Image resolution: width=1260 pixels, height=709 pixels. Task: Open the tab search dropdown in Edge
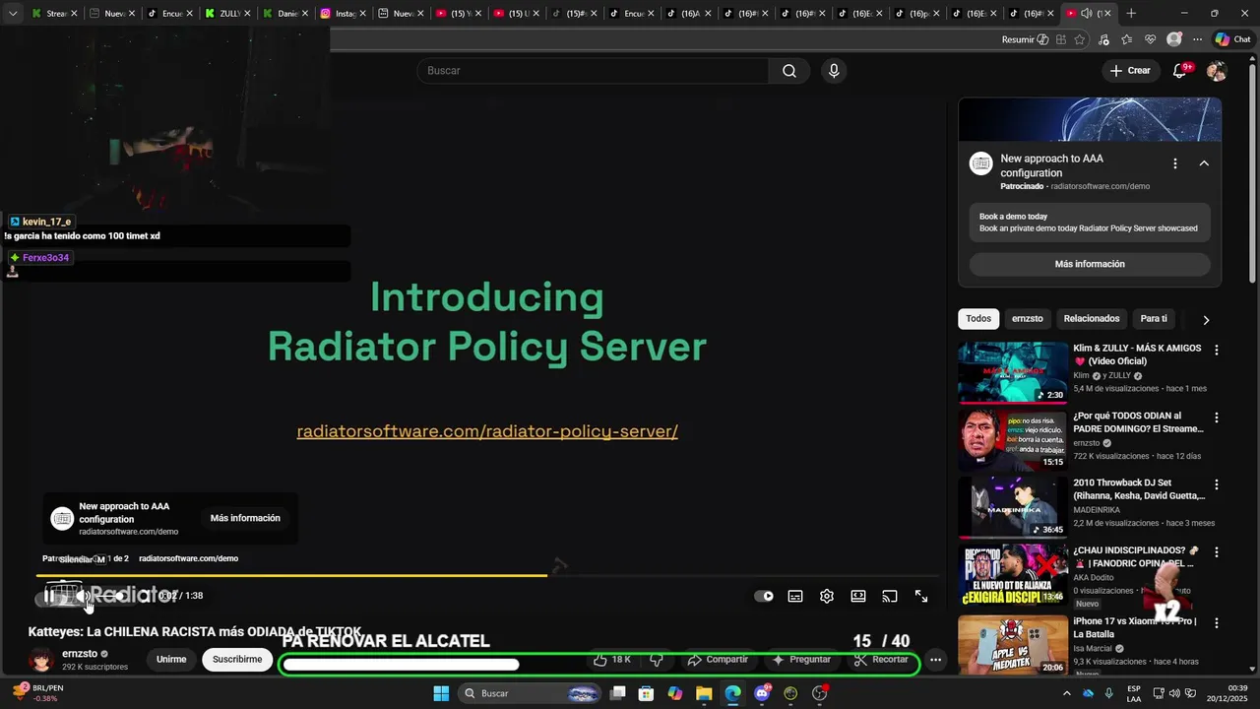[13, 14]
